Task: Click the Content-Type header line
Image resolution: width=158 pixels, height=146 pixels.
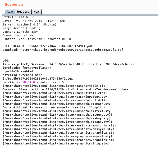Action: pyautogui.click(x=37, y=39)
